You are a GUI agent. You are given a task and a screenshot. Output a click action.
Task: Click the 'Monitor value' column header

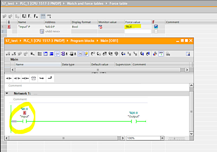[111, 22]
